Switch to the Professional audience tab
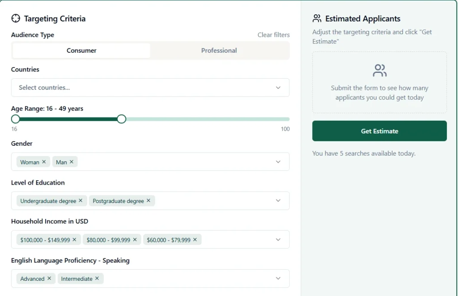458x296 pixels. (x=219, y=51)
